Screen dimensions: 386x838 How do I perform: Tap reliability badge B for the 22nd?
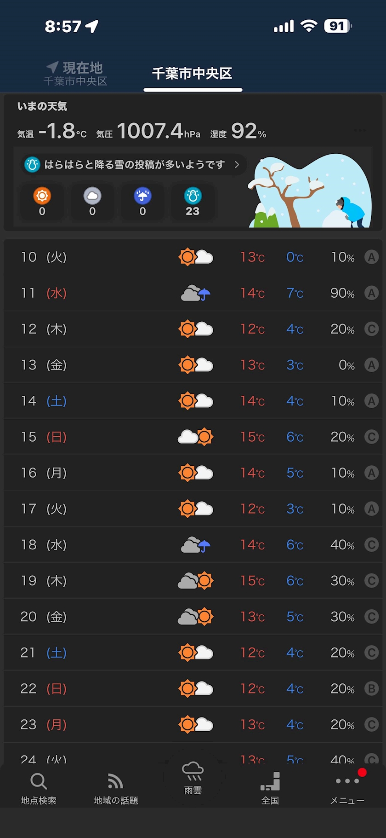pos(371,688)
